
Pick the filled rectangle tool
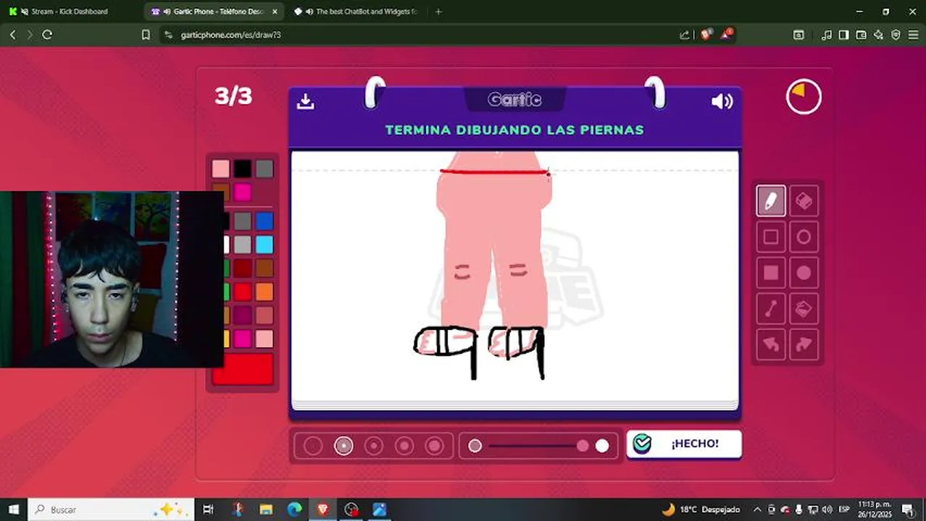(x=771, y=273)
